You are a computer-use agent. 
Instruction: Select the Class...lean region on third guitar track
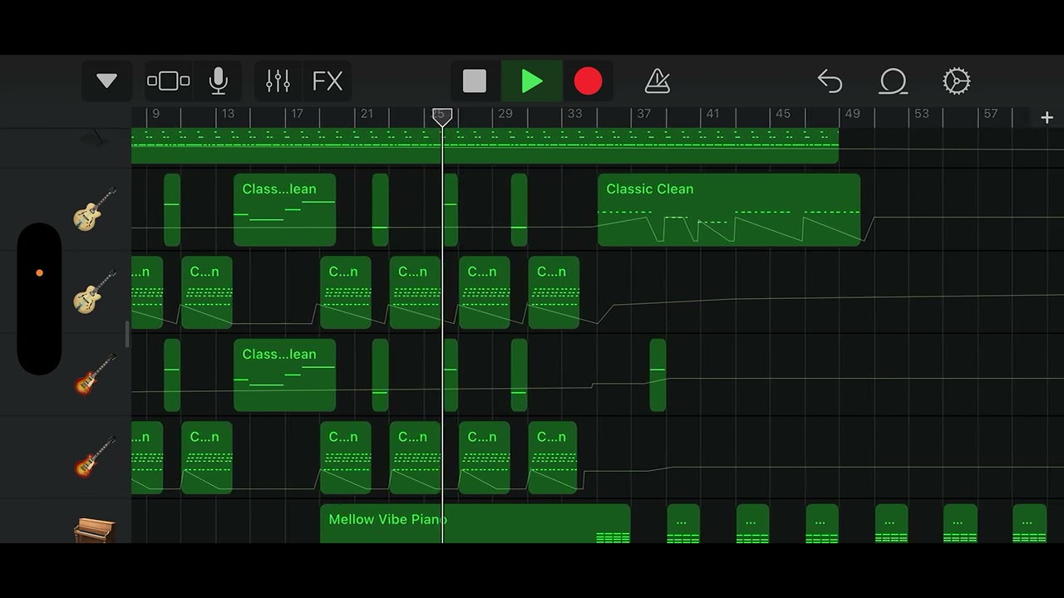click(x=284, y=375)
